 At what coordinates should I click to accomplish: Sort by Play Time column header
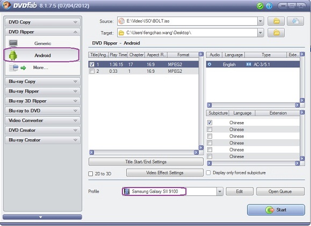click(118, 55)
